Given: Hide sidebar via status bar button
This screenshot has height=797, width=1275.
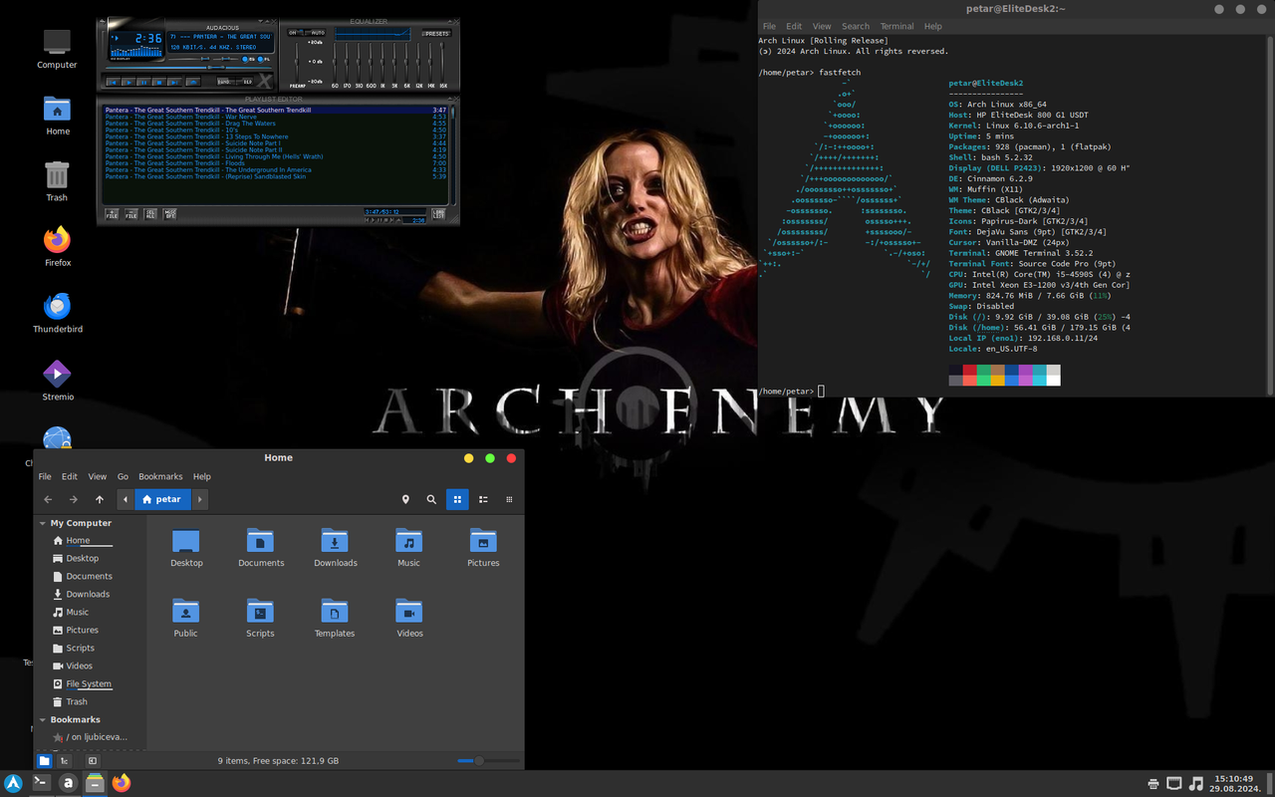Looking at the screenshot, I should 93,761.
